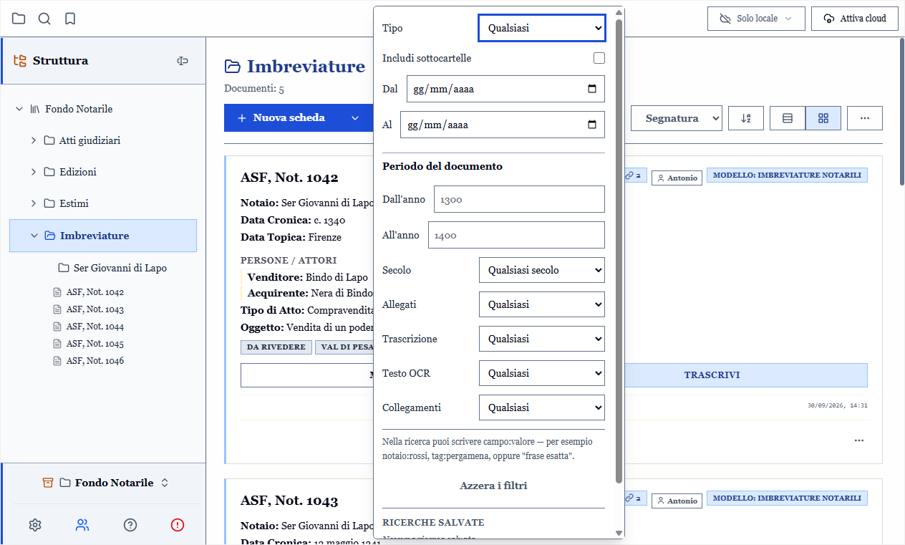Click the bookmark icon in top bar
The image size is (905, 545).
[70, 19]
